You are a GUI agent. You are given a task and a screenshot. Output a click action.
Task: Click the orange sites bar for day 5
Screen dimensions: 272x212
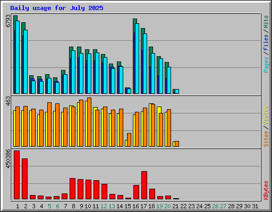pos(49,125)
